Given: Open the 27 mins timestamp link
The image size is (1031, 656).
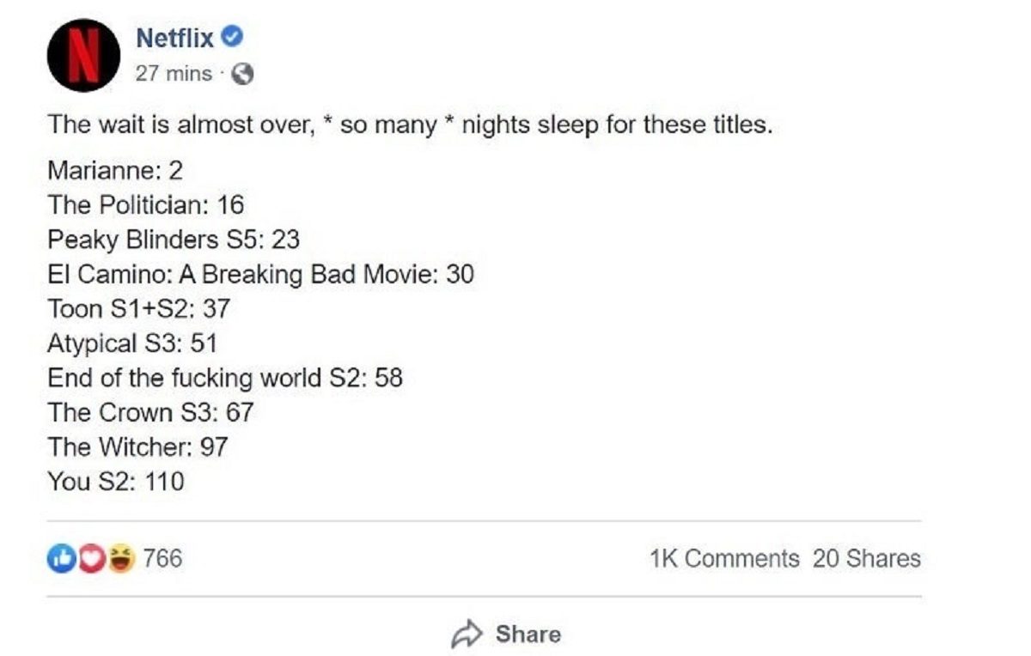Looking at the screenshot, I should pos(174,74).
